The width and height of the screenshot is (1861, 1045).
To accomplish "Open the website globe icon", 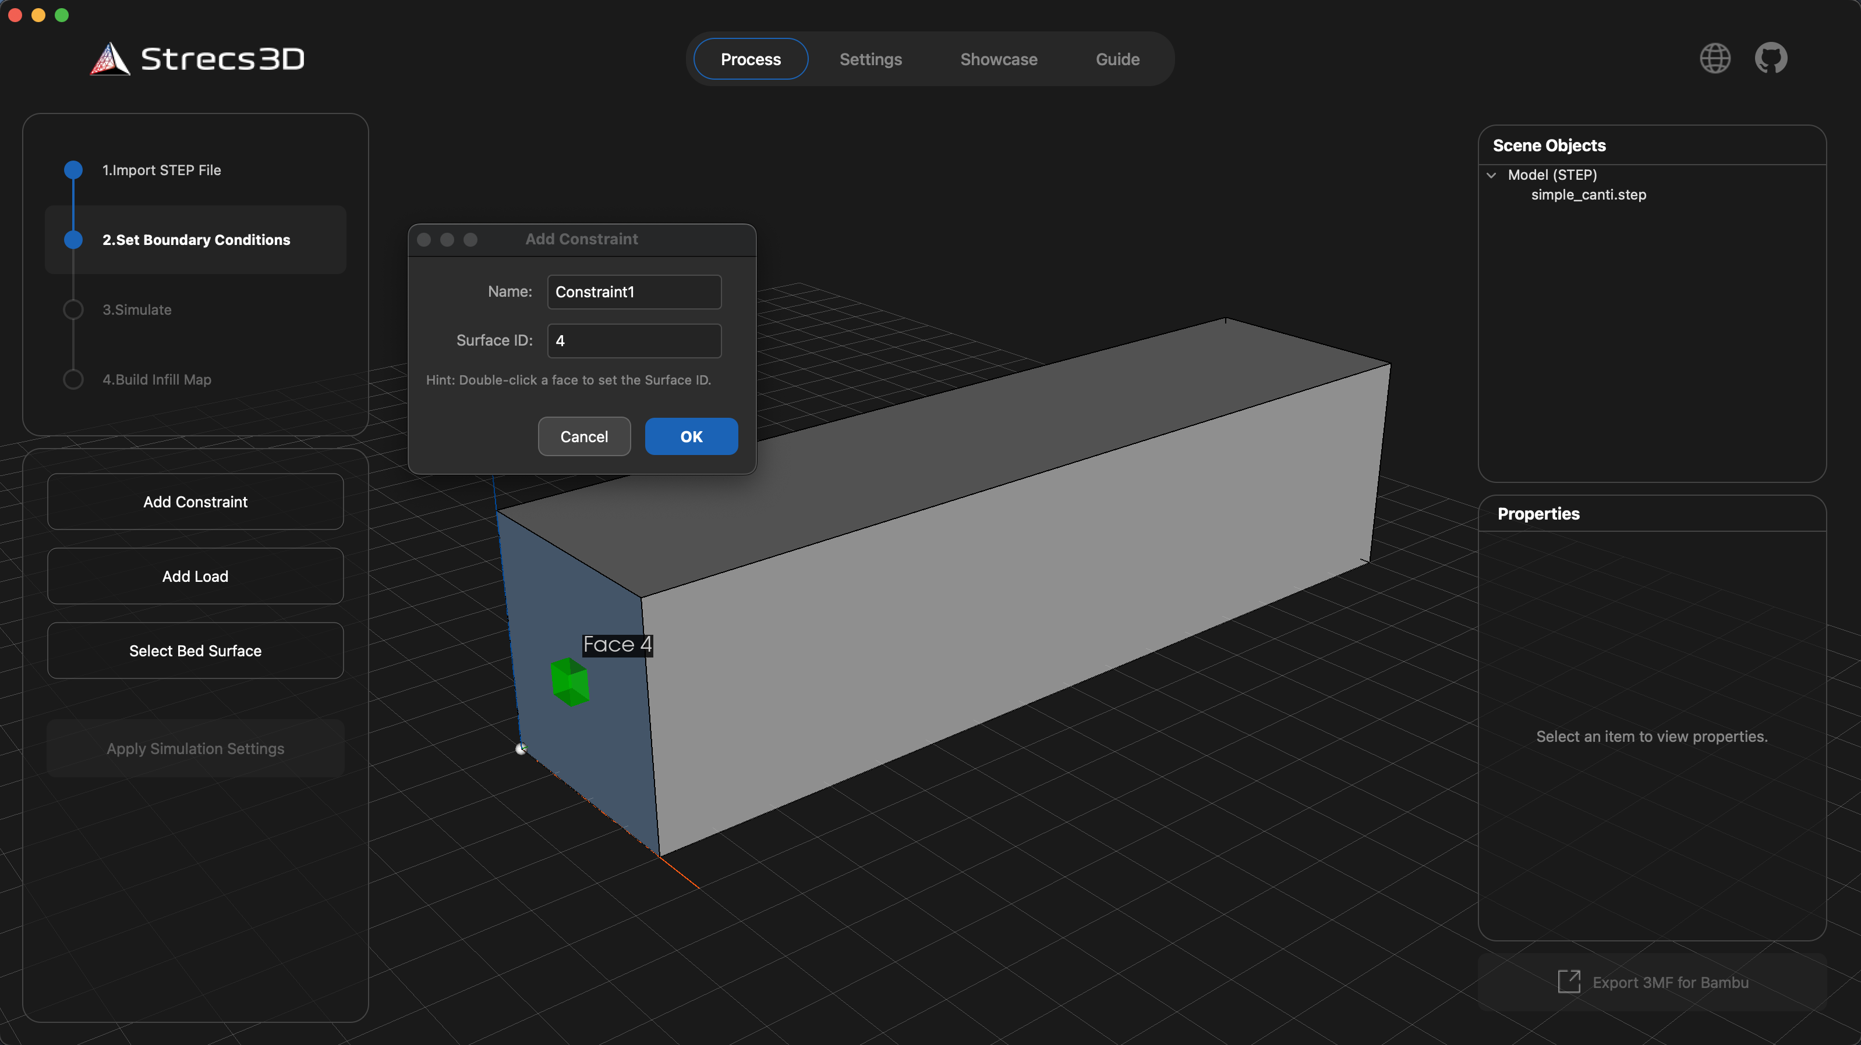I will click(x=1715, y=58).
